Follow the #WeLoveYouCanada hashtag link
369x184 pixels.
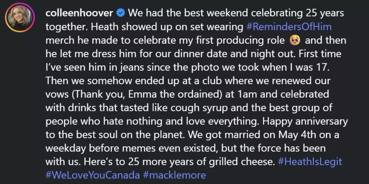(92, 175)
